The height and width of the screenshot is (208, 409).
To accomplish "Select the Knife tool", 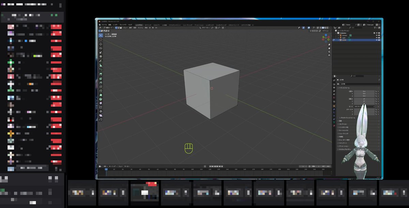I will click(101, 91).
